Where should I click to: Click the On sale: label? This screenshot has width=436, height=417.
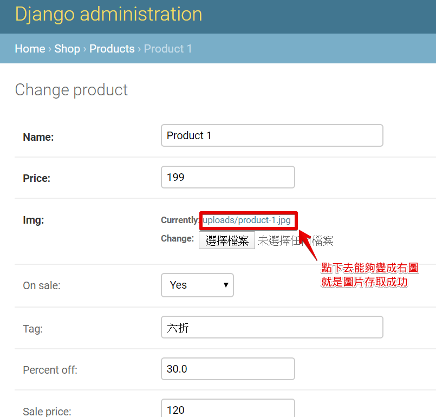coord(42,285)
